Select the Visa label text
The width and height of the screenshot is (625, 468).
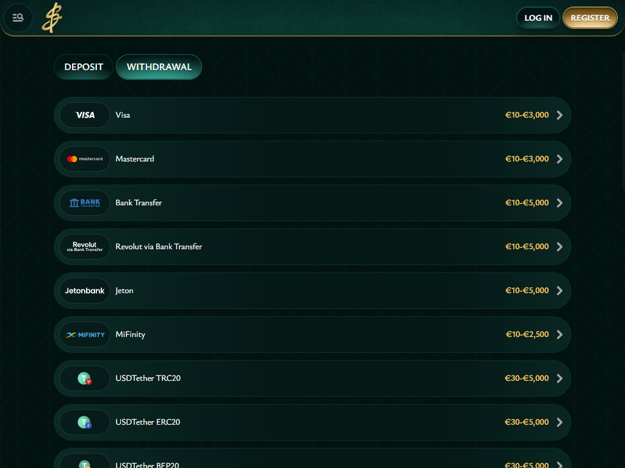point(123,115)
